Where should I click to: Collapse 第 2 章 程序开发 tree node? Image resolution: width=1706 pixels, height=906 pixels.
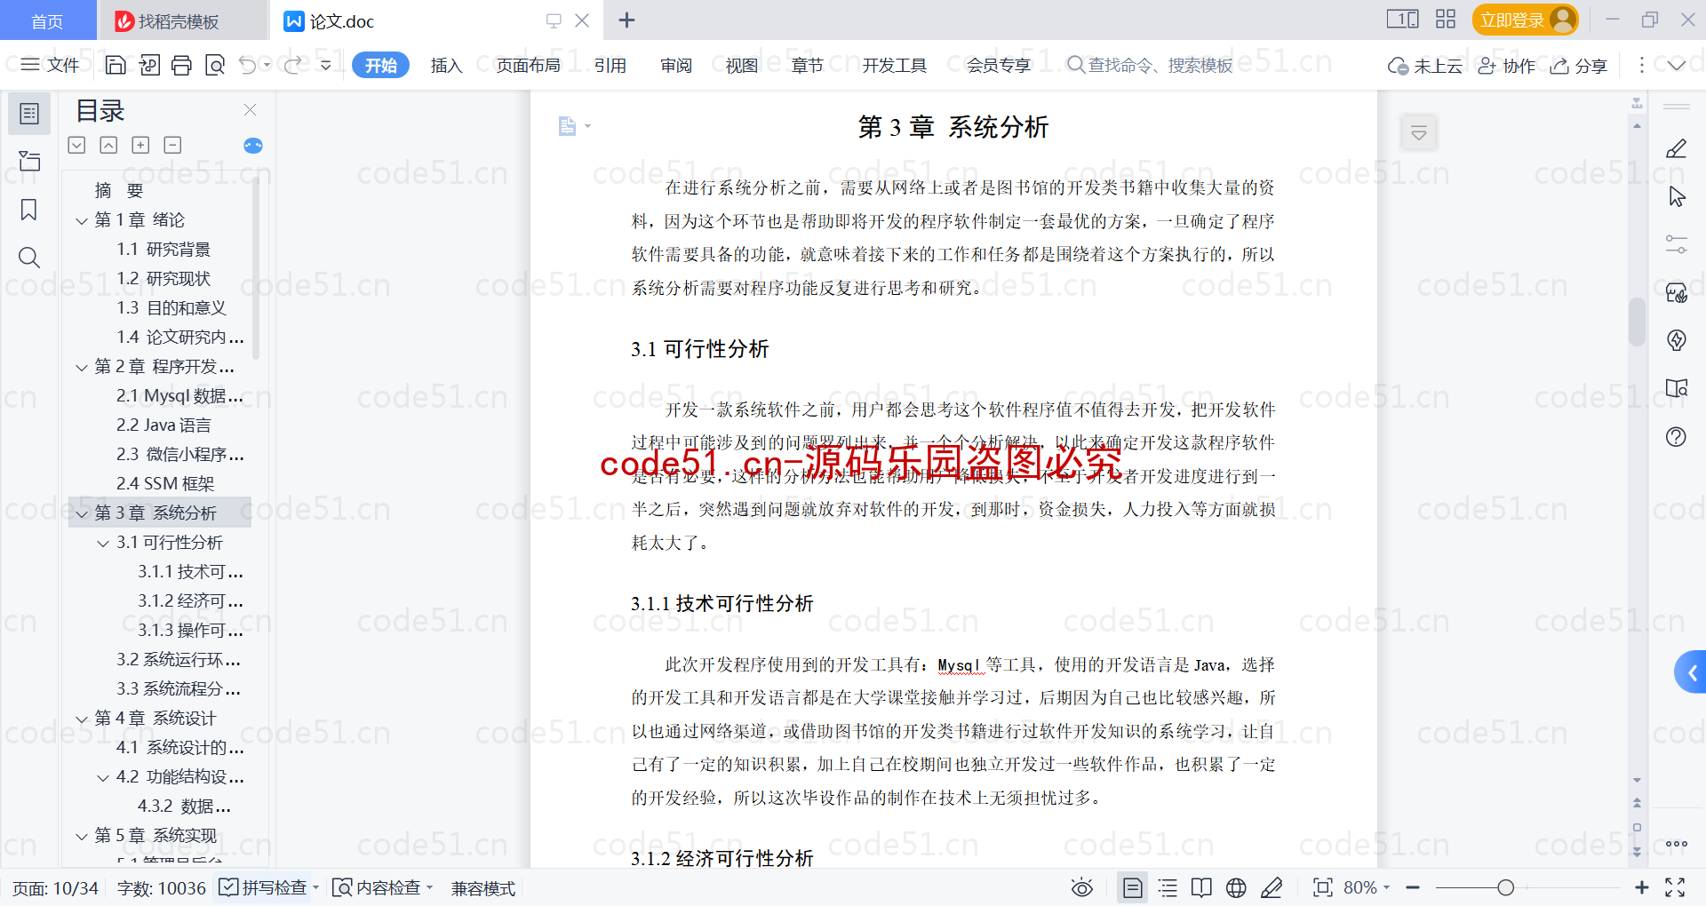(x=82, y=367)
